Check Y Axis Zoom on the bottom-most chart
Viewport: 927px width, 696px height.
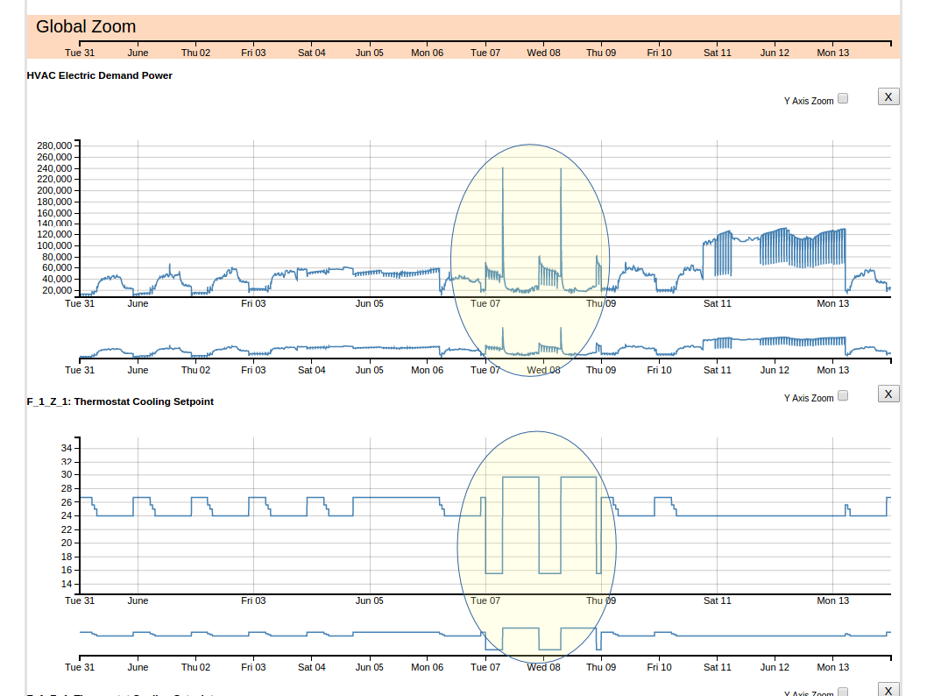point(843,692)
